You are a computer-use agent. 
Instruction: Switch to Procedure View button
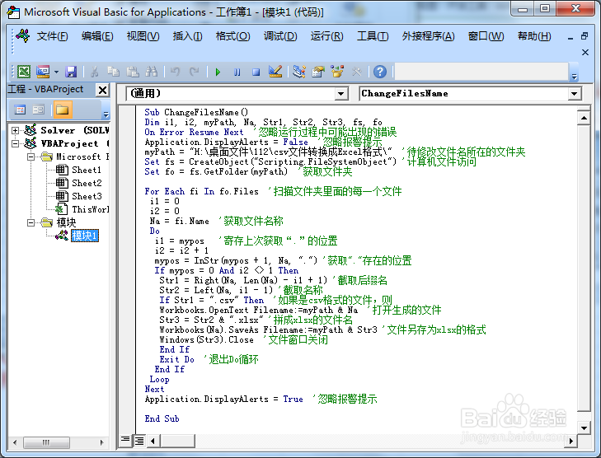point(125,441)
